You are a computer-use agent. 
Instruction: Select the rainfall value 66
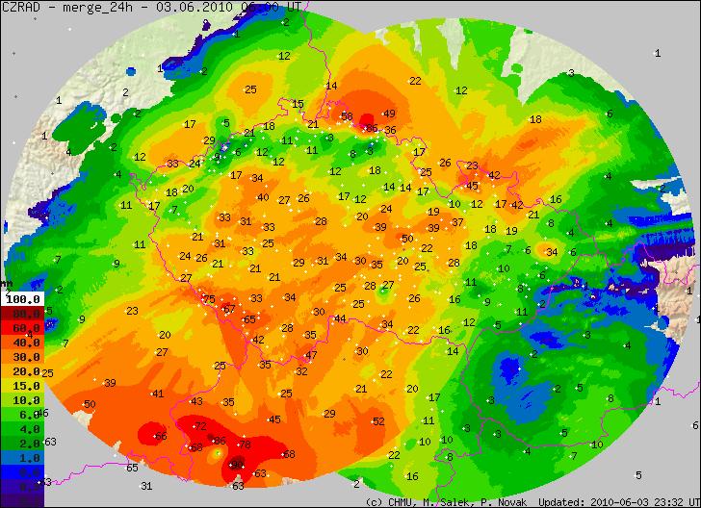pos(161,436)
